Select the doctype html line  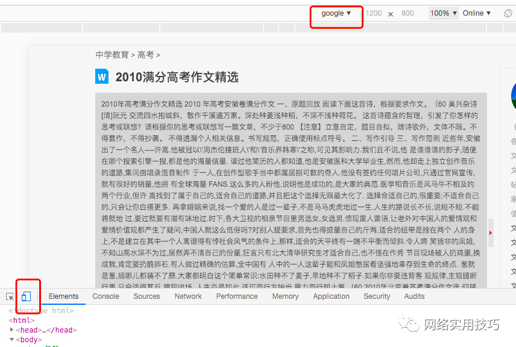point(41,310)
